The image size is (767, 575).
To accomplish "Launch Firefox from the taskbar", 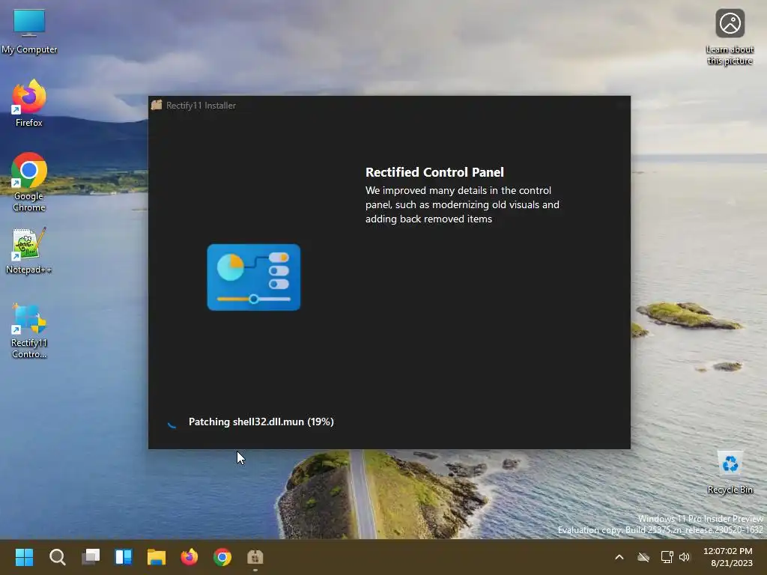I will pos(190,557).
